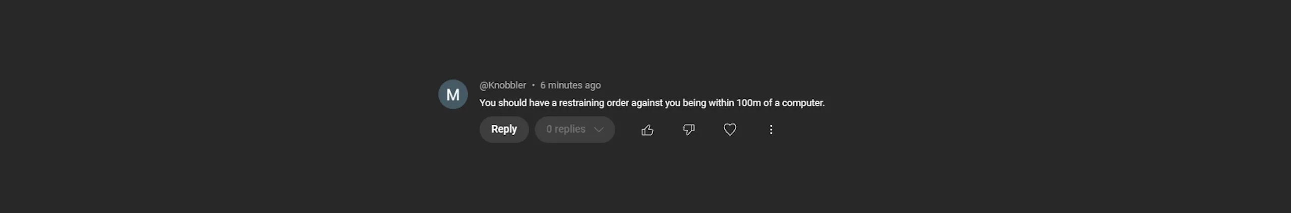Screen dimensions: 1291x213
Task: Open more actions menu for the comment
Action: click(771, 130)
